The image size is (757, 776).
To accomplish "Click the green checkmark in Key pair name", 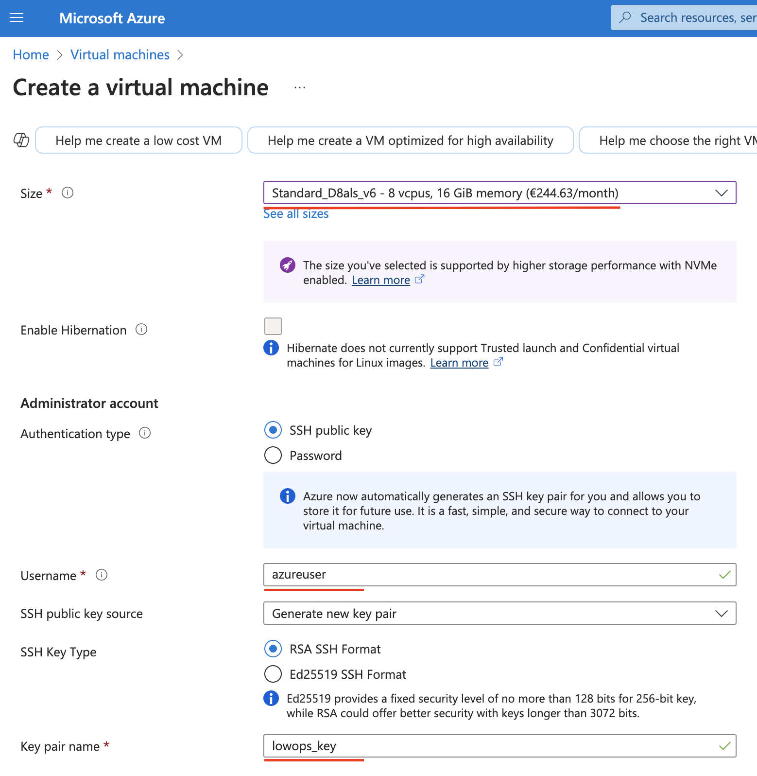I will [724, 746].
